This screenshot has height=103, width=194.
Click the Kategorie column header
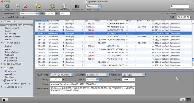pyautogui.click(x=75, y=21)
